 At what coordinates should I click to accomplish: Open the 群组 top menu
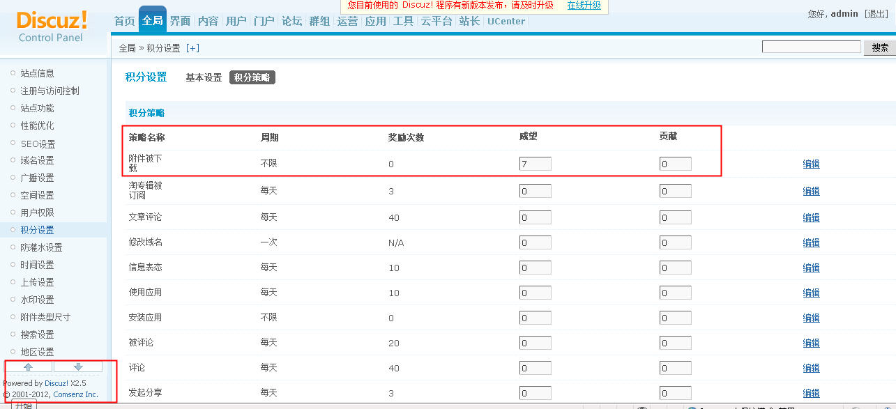pos(319,21)
